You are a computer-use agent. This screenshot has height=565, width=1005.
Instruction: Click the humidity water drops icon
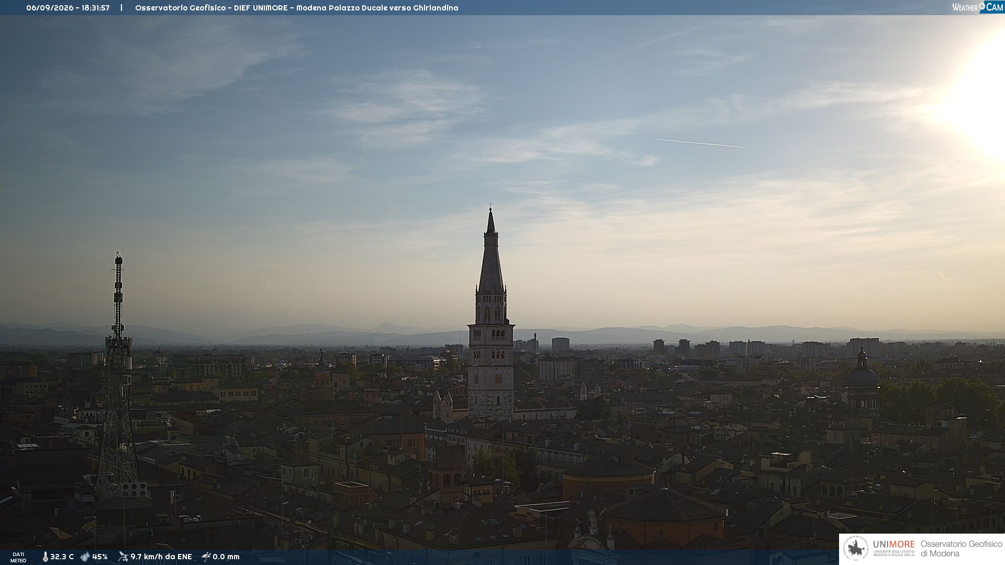click(85, 557)
